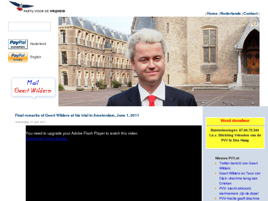Switch to the Nederlands menu item

coord(230,14)
